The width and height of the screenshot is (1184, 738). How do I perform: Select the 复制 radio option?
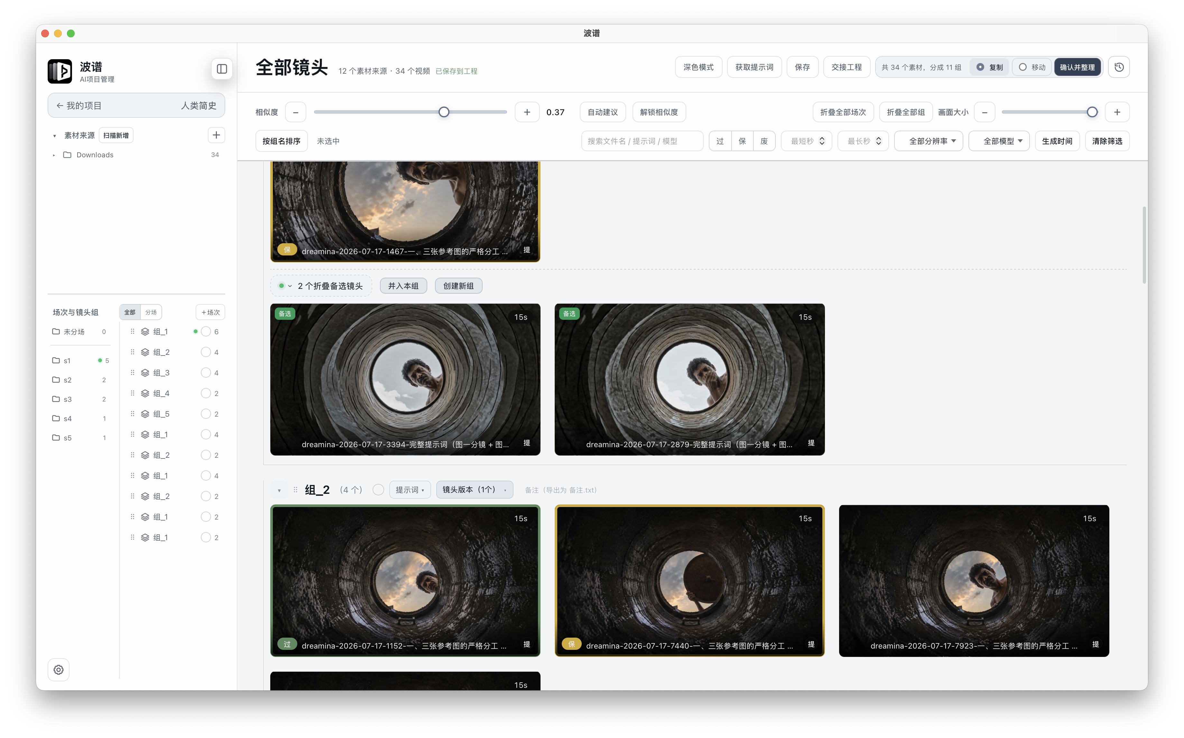tap(989, 67)
